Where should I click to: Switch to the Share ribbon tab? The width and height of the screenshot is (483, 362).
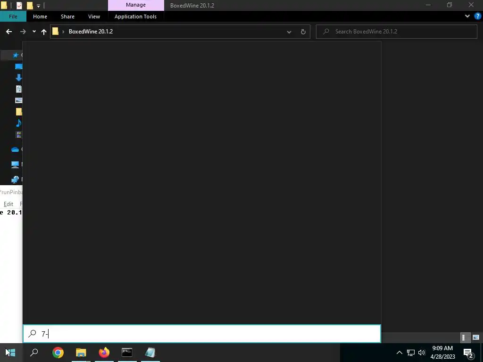(x=67, y=16)
